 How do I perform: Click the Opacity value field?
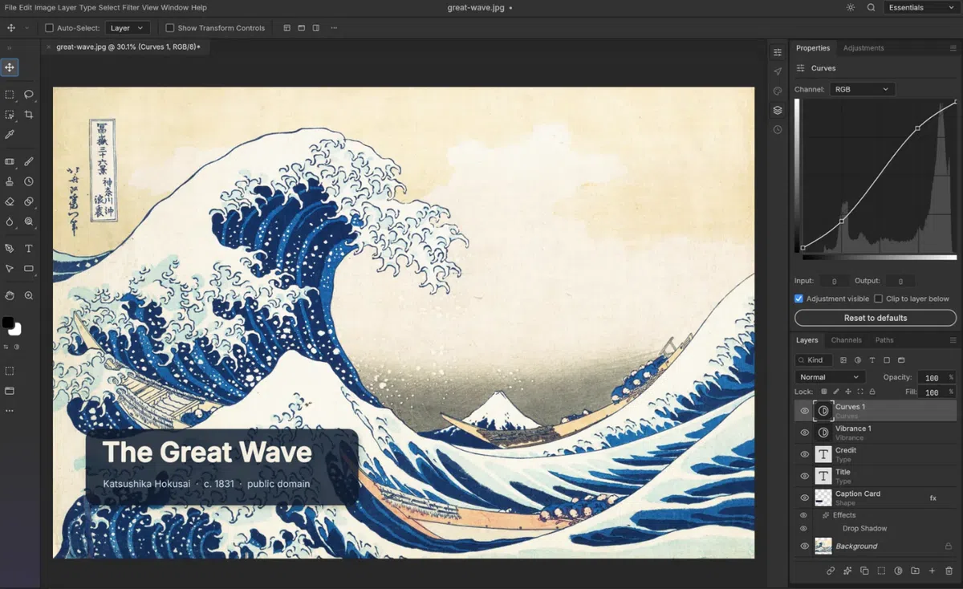931,377
